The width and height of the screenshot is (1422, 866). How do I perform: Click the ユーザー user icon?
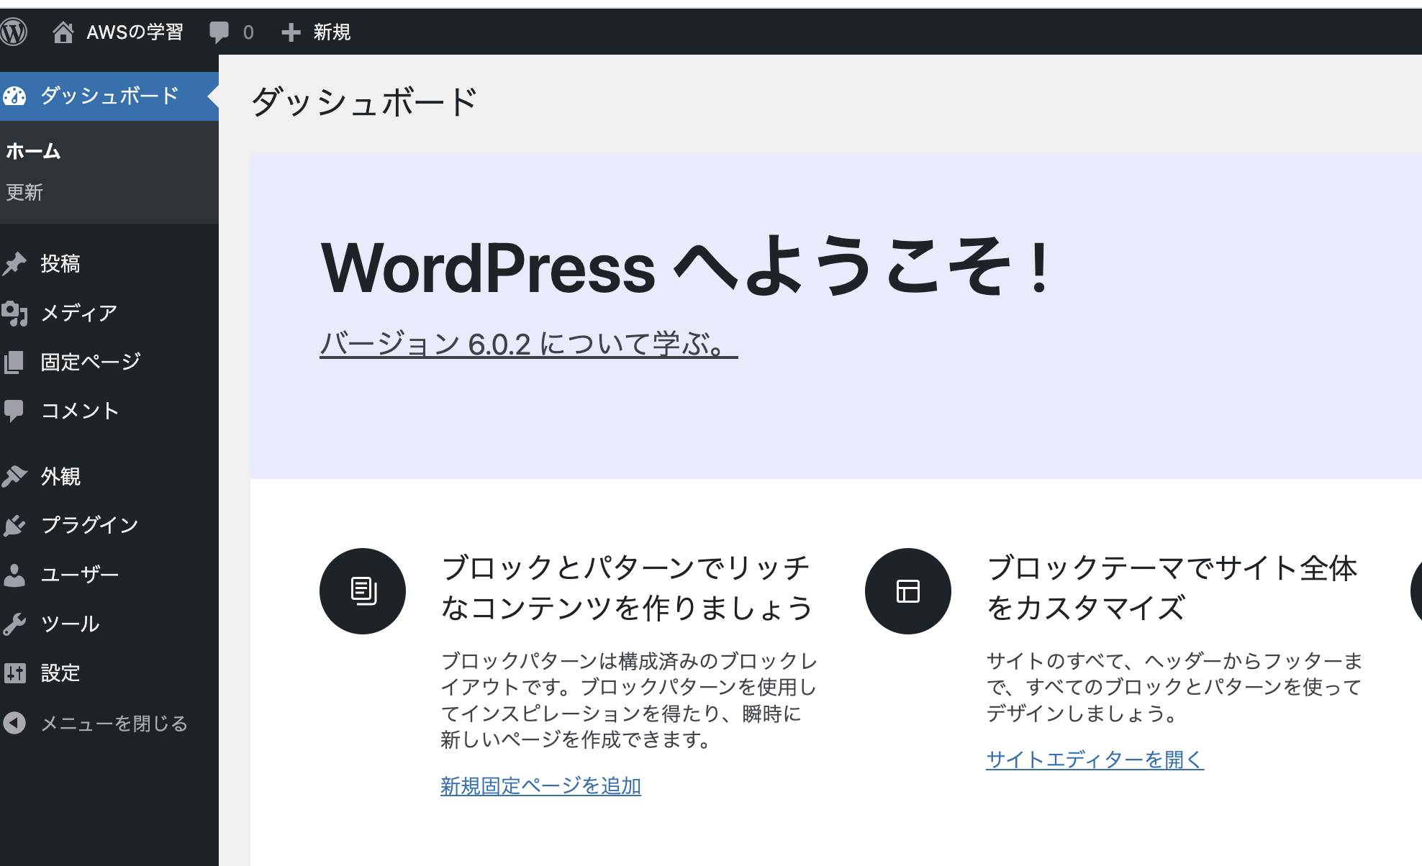pos(16,573)
